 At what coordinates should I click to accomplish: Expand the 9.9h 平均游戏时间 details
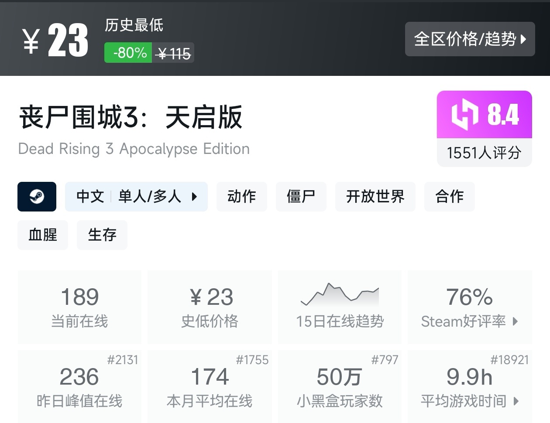coord(470,386)
